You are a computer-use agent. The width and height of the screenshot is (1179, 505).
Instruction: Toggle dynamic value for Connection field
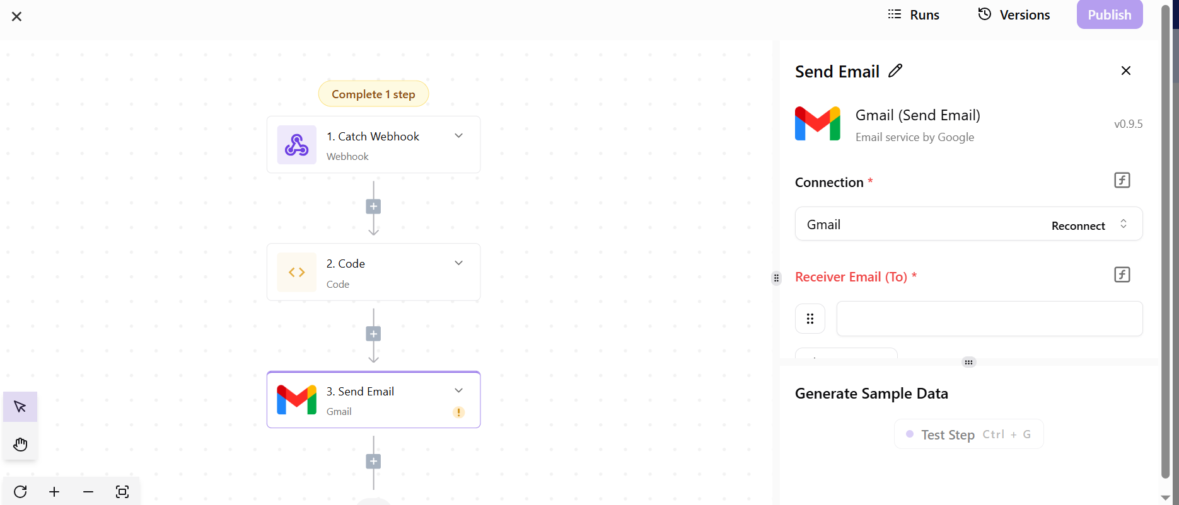[x=1122, y=181]
